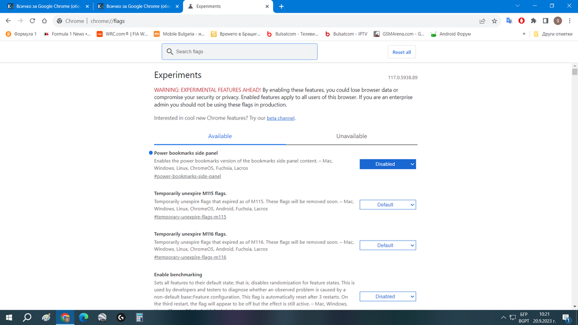Open the #temporary-unexpire-flags-m115 anchor link
The image size is (578, 325).
(190, 217)
